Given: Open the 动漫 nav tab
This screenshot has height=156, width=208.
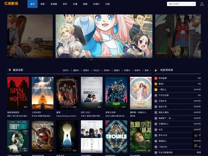Looking at the screenshot, I should [x=75, y=4].
